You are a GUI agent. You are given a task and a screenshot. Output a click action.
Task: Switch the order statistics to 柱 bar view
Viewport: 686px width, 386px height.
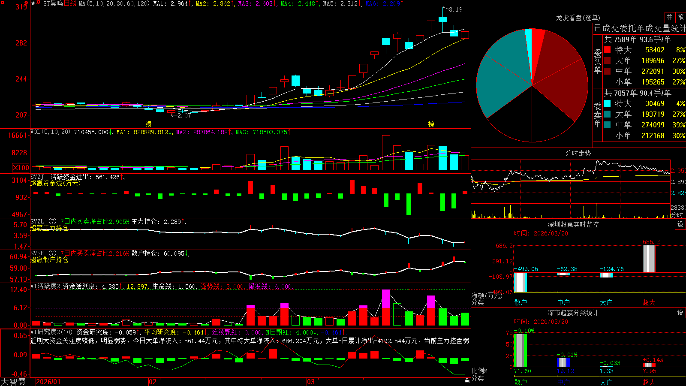(x=670, y=17)
